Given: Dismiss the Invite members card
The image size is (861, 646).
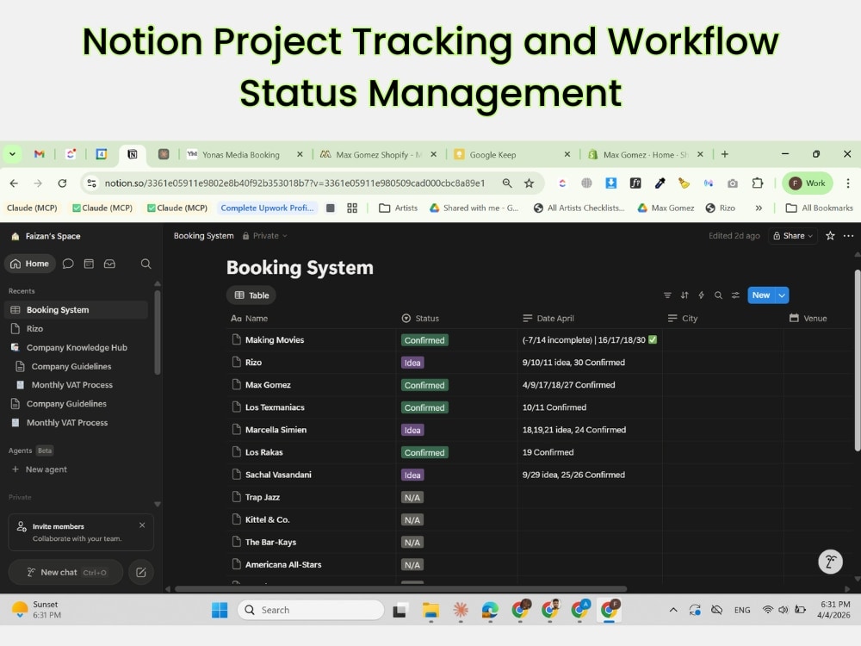Looking at the screenshot, I should [x=142, y=525].
